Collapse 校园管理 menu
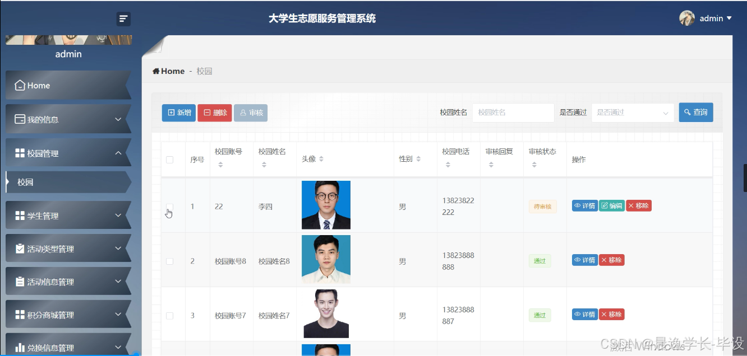Screen dimensions: 747x356 [x=68, y=153]
